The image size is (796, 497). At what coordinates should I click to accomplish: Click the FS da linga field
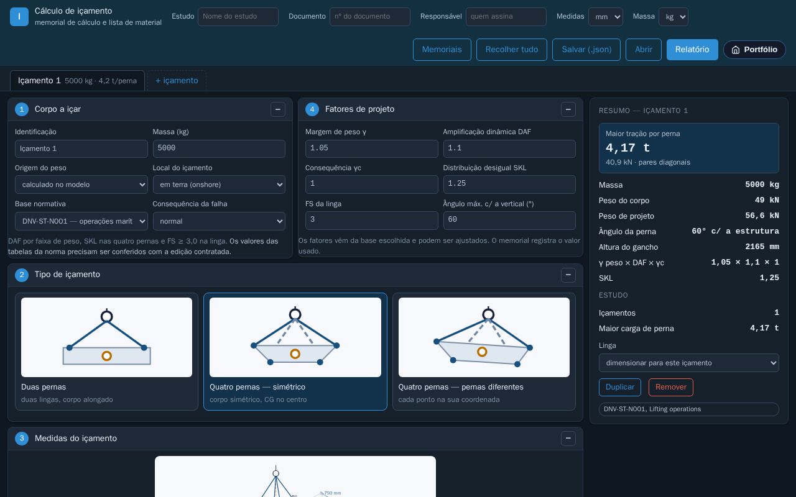[x=372, y=221]
